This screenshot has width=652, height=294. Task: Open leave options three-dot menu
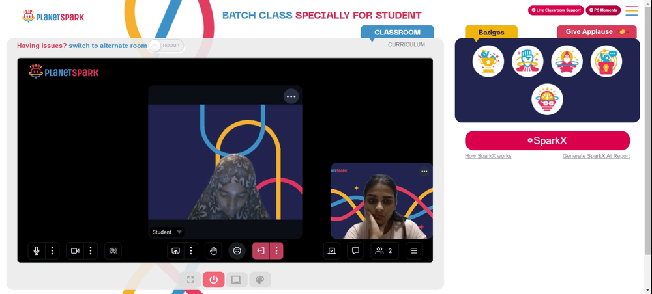(276, 251)
